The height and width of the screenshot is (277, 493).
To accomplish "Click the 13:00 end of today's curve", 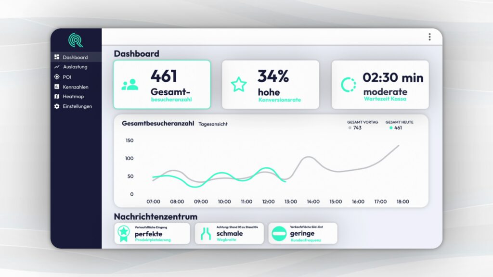I will tap(285, 181).
